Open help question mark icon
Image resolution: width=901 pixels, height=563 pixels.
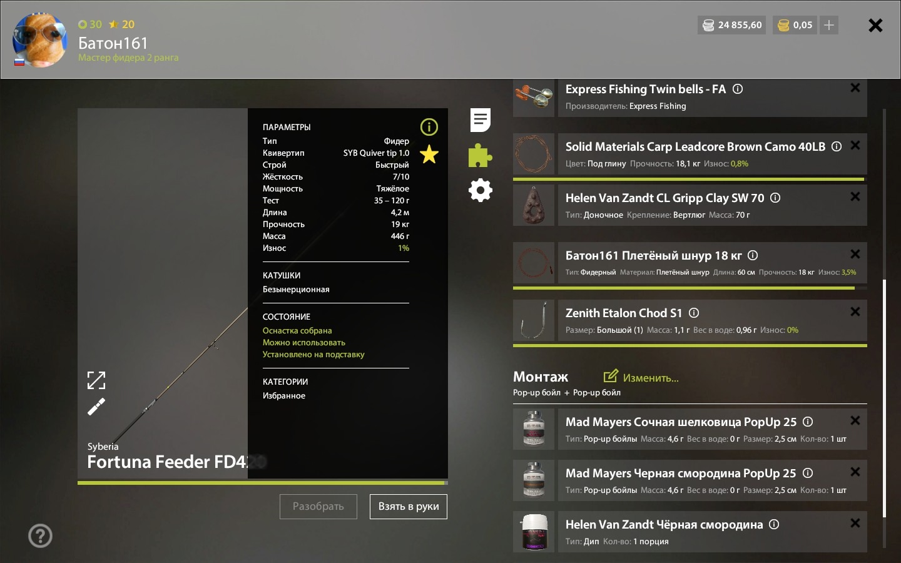coord(41,535)
